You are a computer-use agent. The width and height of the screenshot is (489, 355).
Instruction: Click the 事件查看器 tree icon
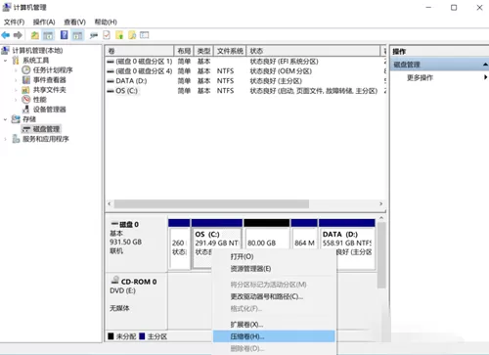[x=26, y=80]
